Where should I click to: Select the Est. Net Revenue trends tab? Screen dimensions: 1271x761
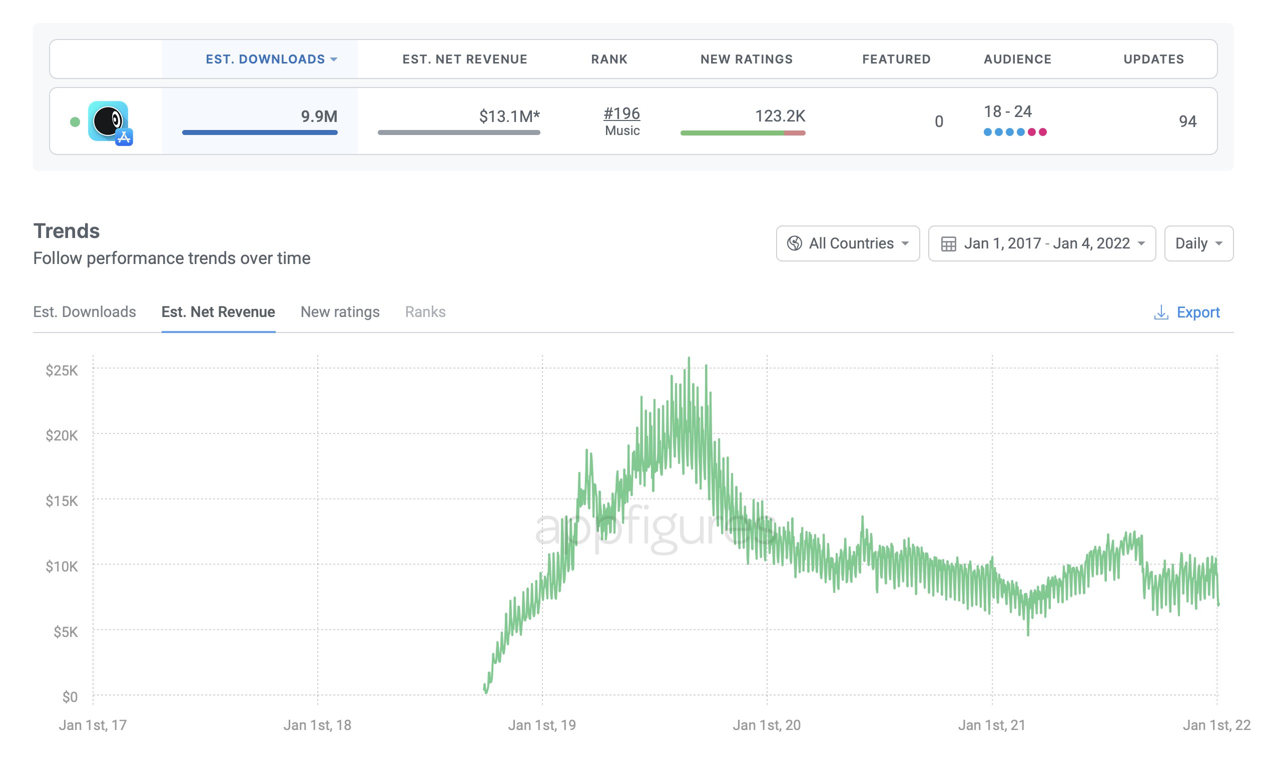218,312
